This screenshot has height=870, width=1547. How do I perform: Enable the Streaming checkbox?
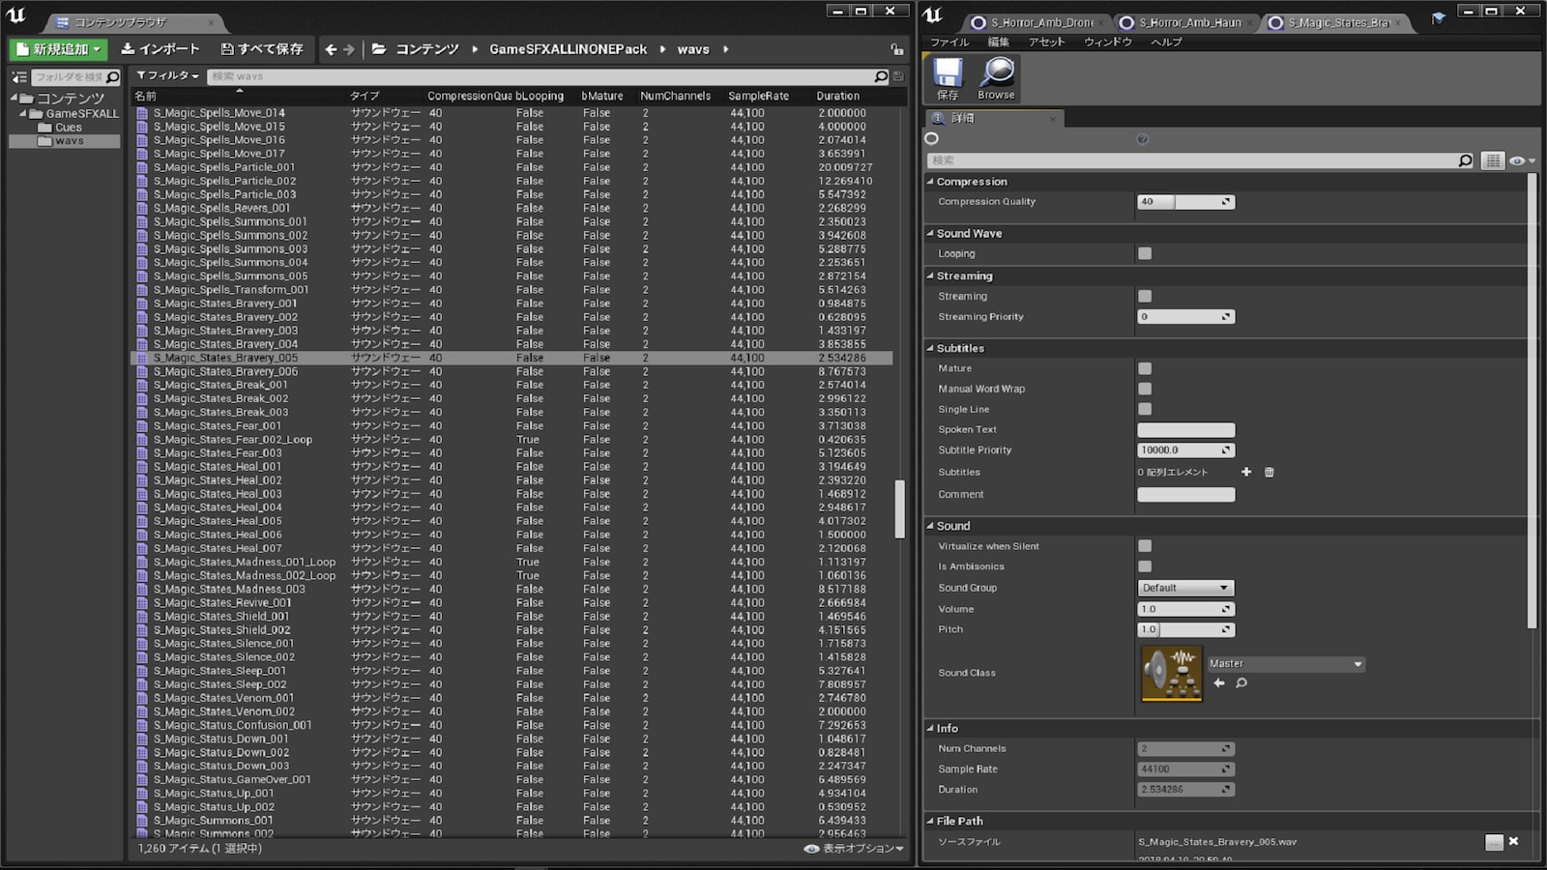tap(1145, 296)
